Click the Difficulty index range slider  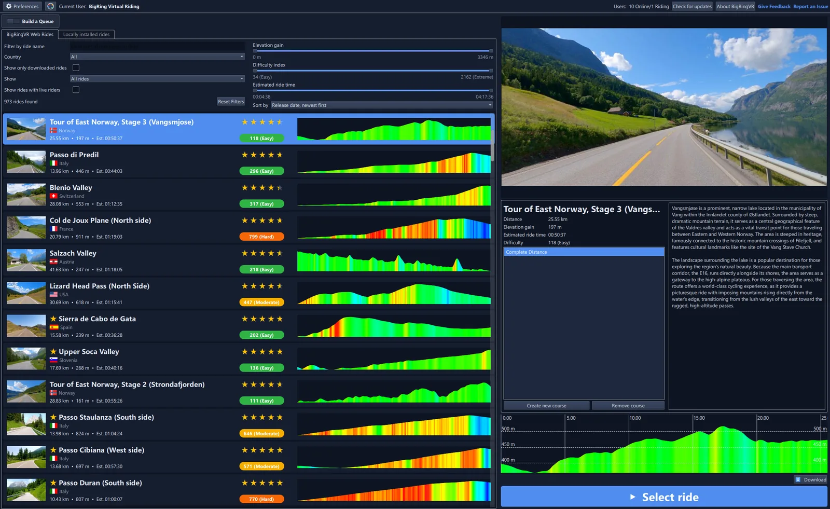[x=373, y=71]
